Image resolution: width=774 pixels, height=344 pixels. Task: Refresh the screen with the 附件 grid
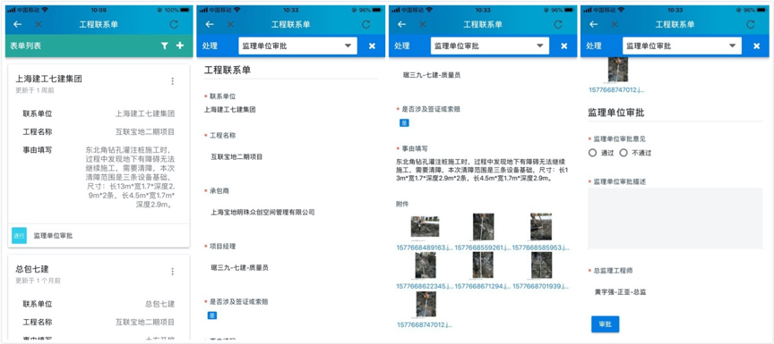558,25
